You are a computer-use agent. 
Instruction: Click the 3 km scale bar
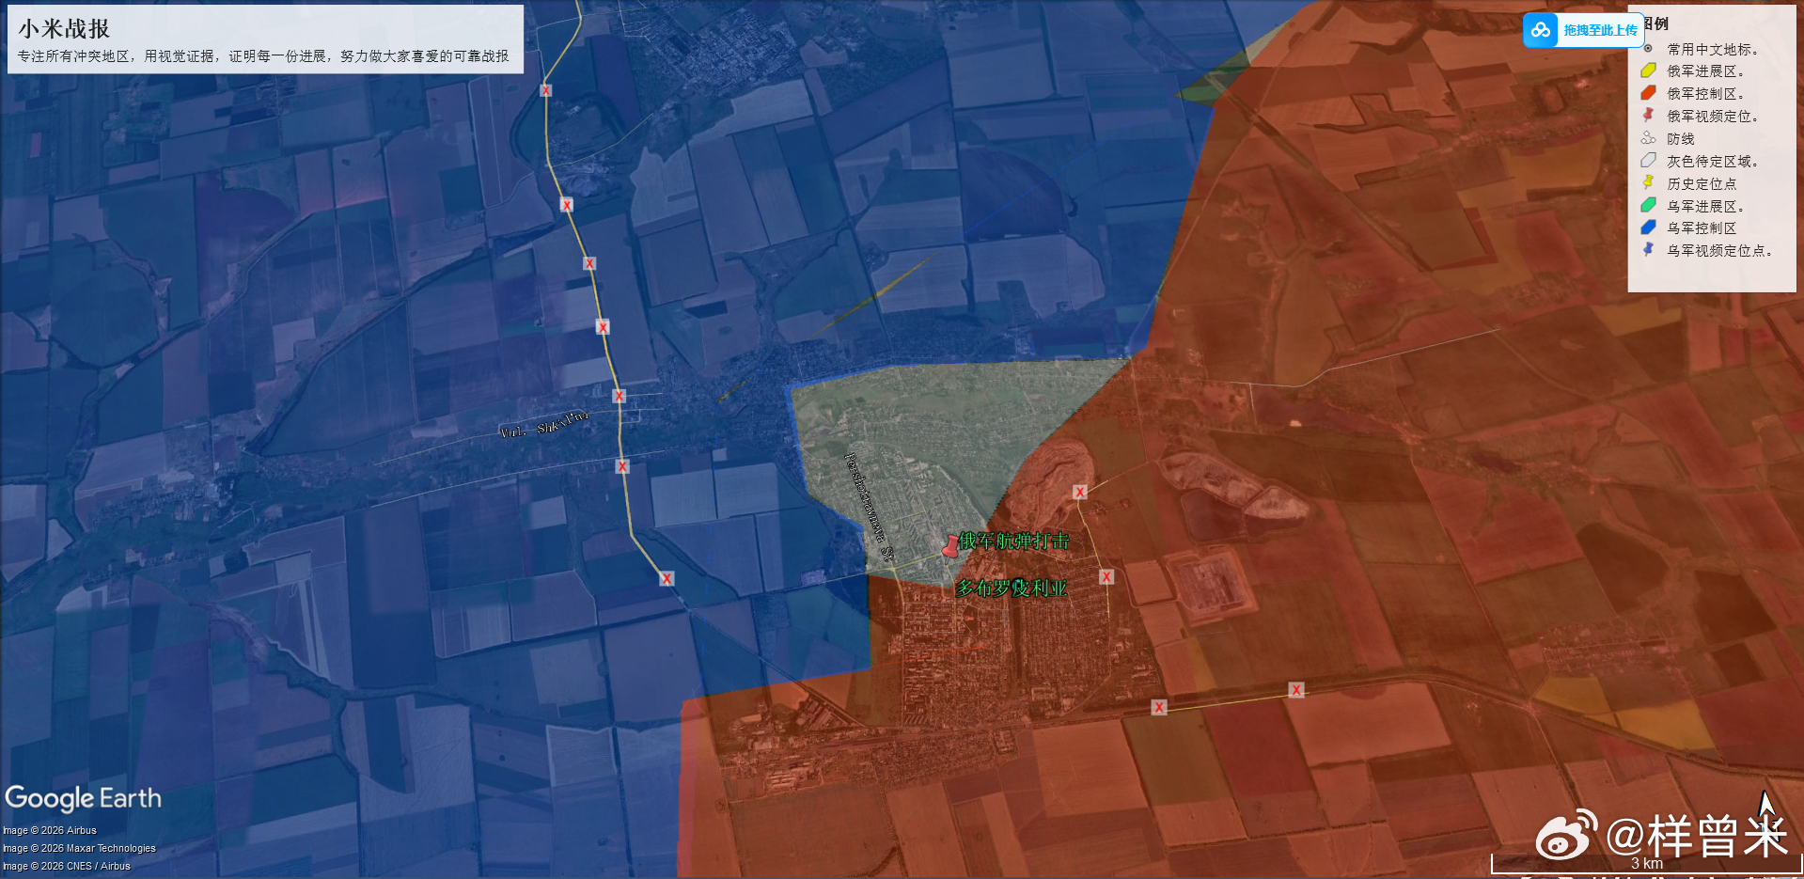pyautogui.click(x=1646, y=863)
